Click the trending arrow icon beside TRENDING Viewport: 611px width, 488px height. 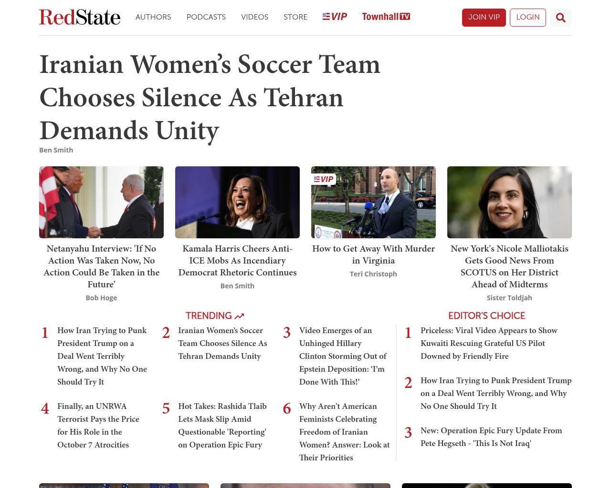(239, 316)
